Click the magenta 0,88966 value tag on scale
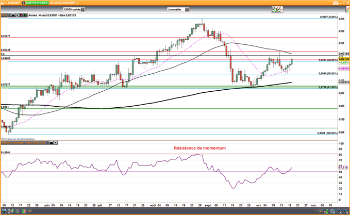This screenshot has width=350, height=215. [x=344, y=69]
